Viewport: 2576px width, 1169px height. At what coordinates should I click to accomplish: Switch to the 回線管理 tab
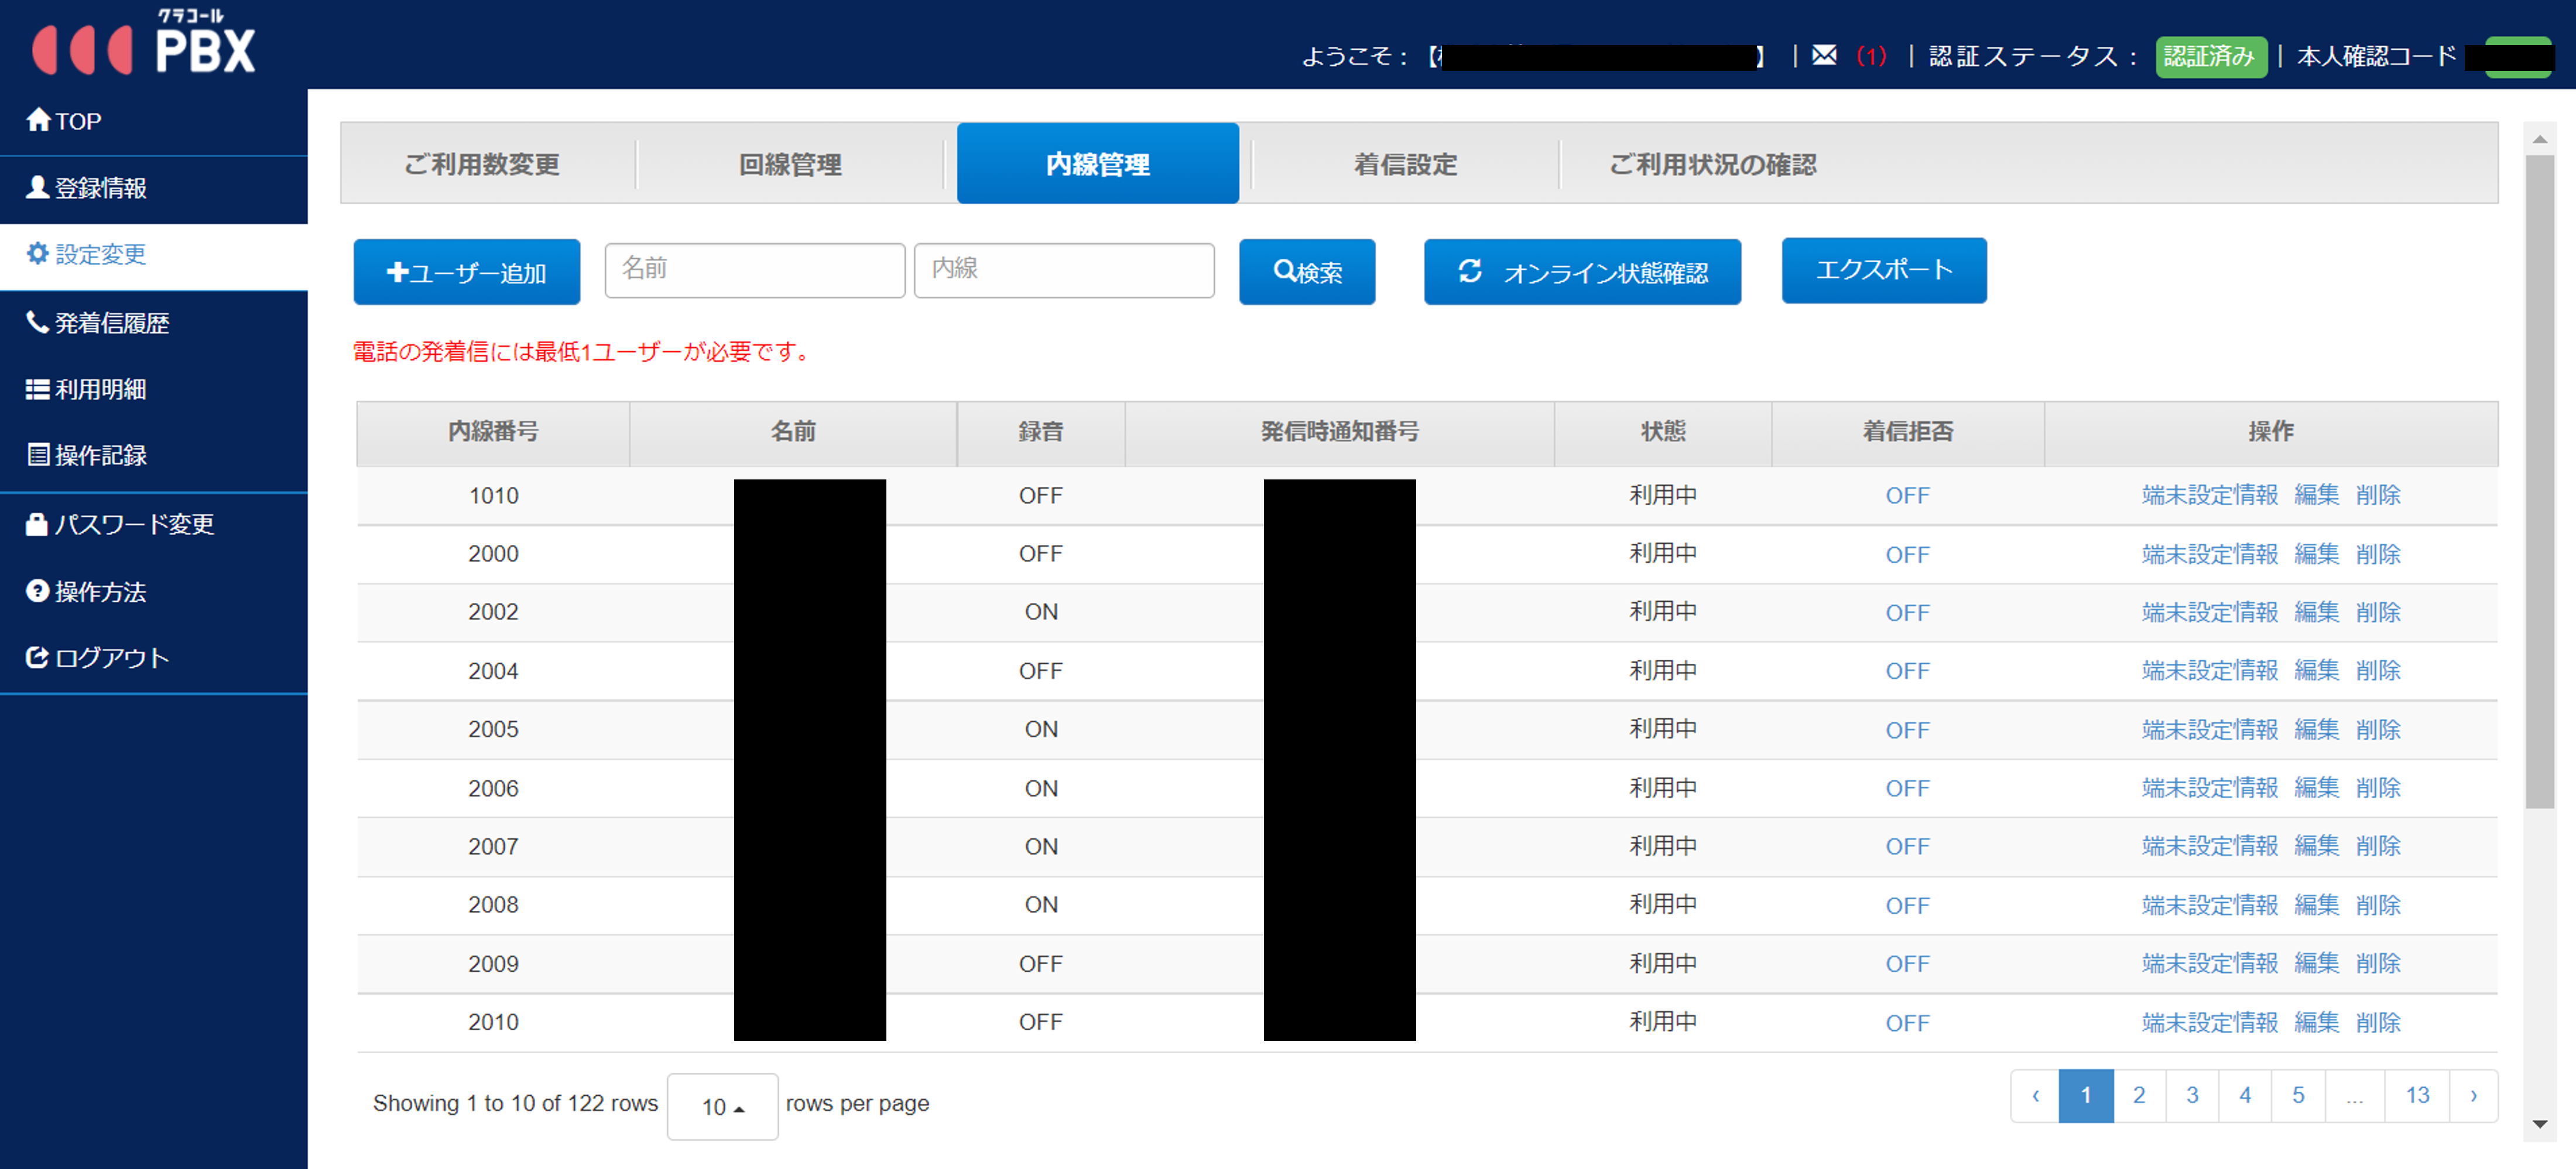789,164
